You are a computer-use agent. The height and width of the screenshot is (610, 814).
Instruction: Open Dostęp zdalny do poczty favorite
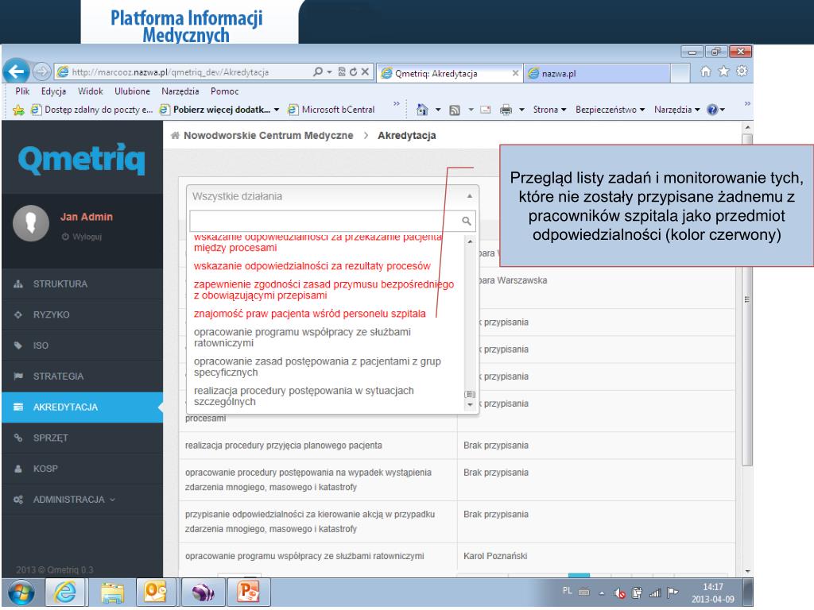tap(92, 110)
